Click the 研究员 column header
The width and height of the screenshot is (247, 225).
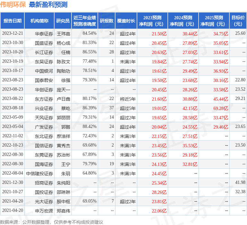pyautogui.click(x=63, y=21)
